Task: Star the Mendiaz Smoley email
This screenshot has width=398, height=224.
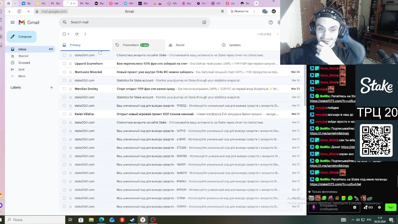Action: 71,89
